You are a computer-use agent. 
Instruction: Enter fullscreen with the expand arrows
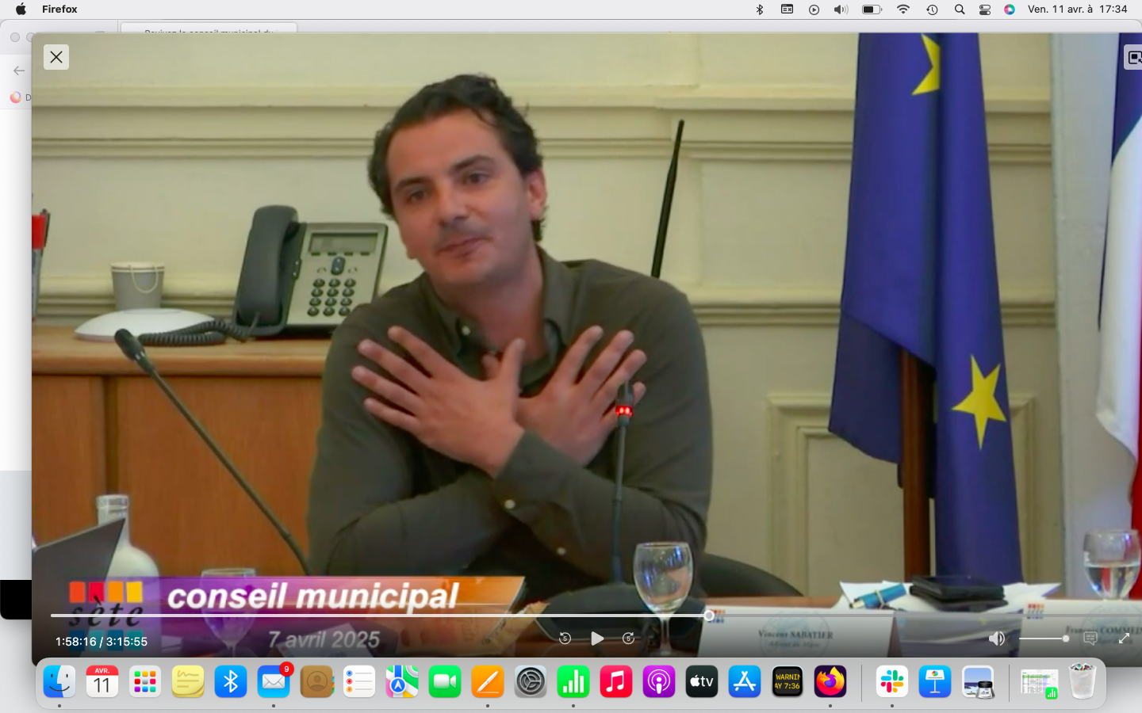(1124, 639)
